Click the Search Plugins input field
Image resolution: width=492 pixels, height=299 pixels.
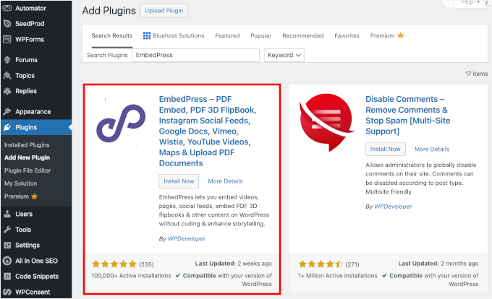[195, 55]
